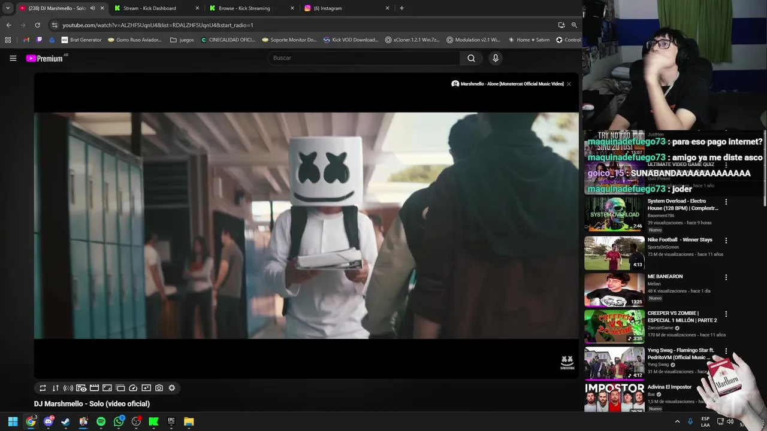Open the Soporte Monitor bookmark
Screen dimensions: 767x431
point(290,40)
